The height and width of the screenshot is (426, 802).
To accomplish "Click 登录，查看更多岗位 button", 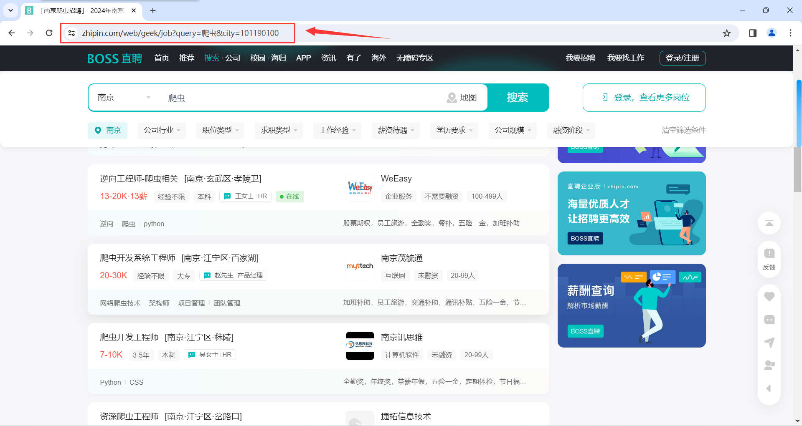I will pyautogui.click(x=644, y=98).
